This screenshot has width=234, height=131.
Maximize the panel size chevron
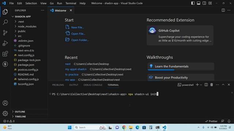coord(223,85)
